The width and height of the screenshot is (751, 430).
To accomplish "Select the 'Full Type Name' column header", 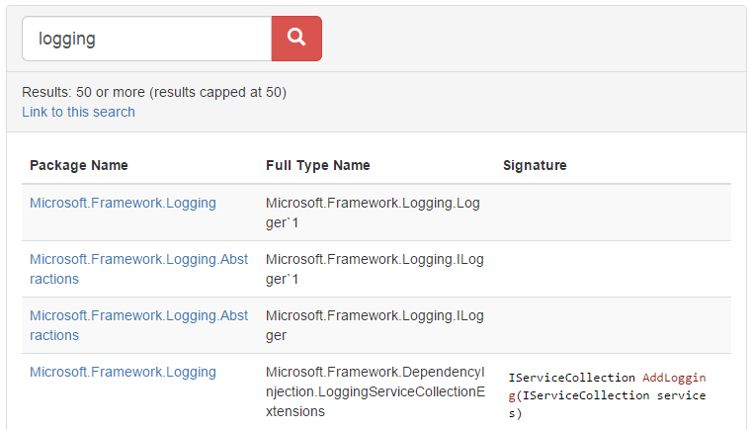I will (x=318, y=165).
